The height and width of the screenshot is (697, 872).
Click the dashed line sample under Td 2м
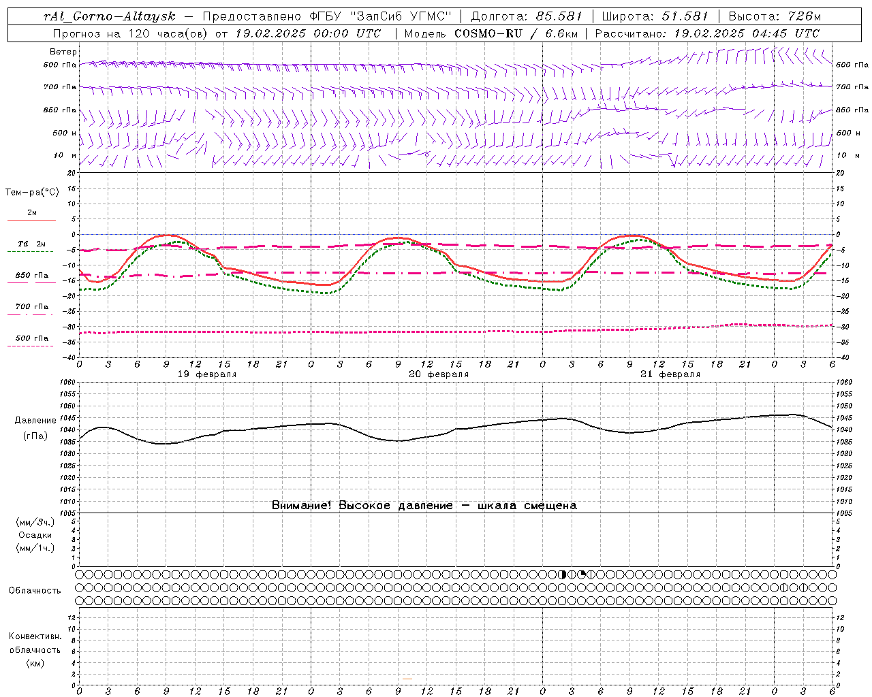(30, 251)
